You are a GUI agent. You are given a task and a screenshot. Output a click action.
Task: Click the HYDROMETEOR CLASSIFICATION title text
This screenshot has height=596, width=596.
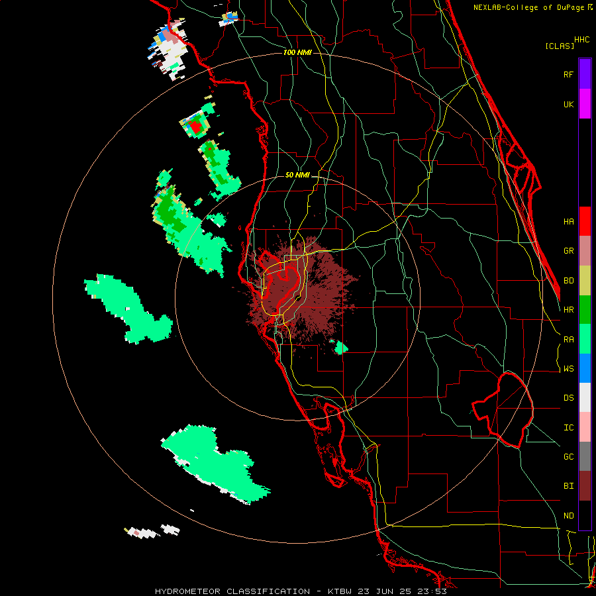[232, 591]
